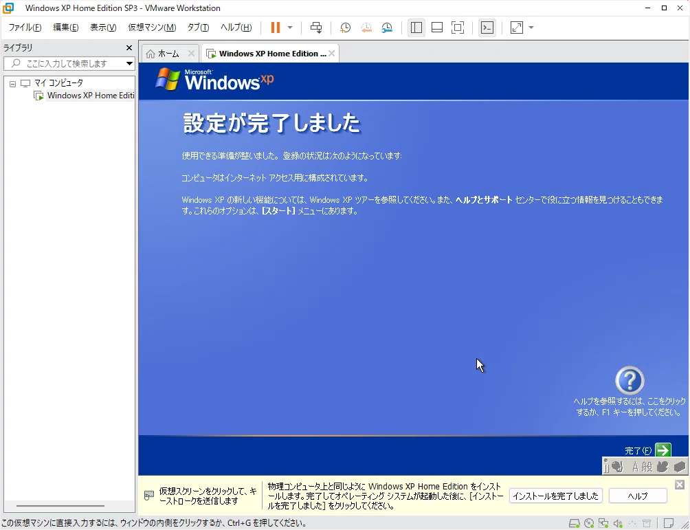Collapse the マイ コンピュータ tree node
The image size is (690, 530).
tap(13, 83)
